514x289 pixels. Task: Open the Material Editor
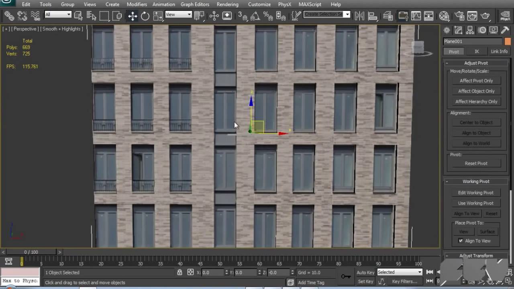(x=444, y=16)
